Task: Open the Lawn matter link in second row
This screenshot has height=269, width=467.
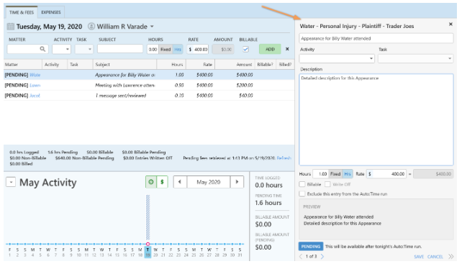Action: click(35, 85)
